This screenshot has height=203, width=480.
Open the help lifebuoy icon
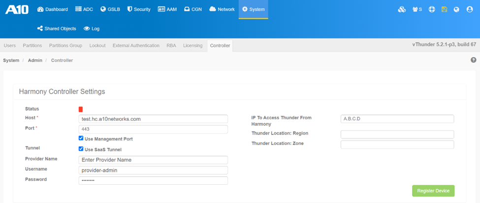[432, 9]
